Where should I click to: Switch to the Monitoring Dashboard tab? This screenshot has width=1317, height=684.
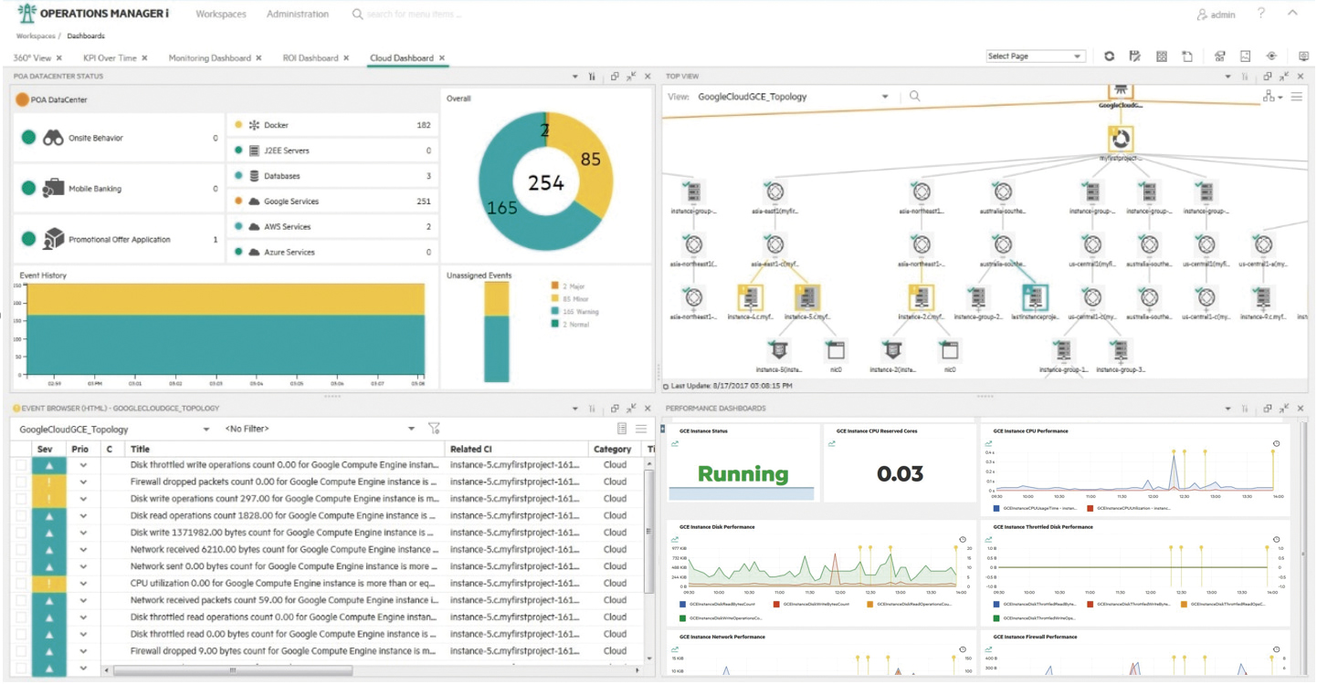tap(209, 58)
